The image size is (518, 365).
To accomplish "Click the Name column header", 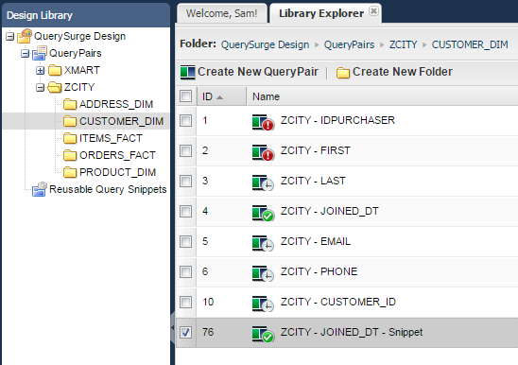I will click(x=383, y=96).
